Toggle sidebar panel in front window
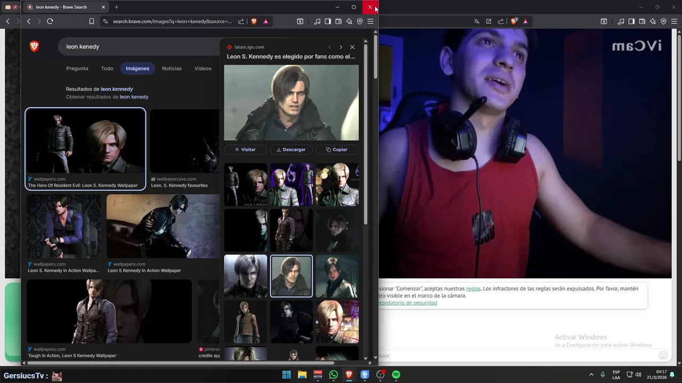Image resolution: width=682 pixels, height=383 pixels. click(328, 21)
